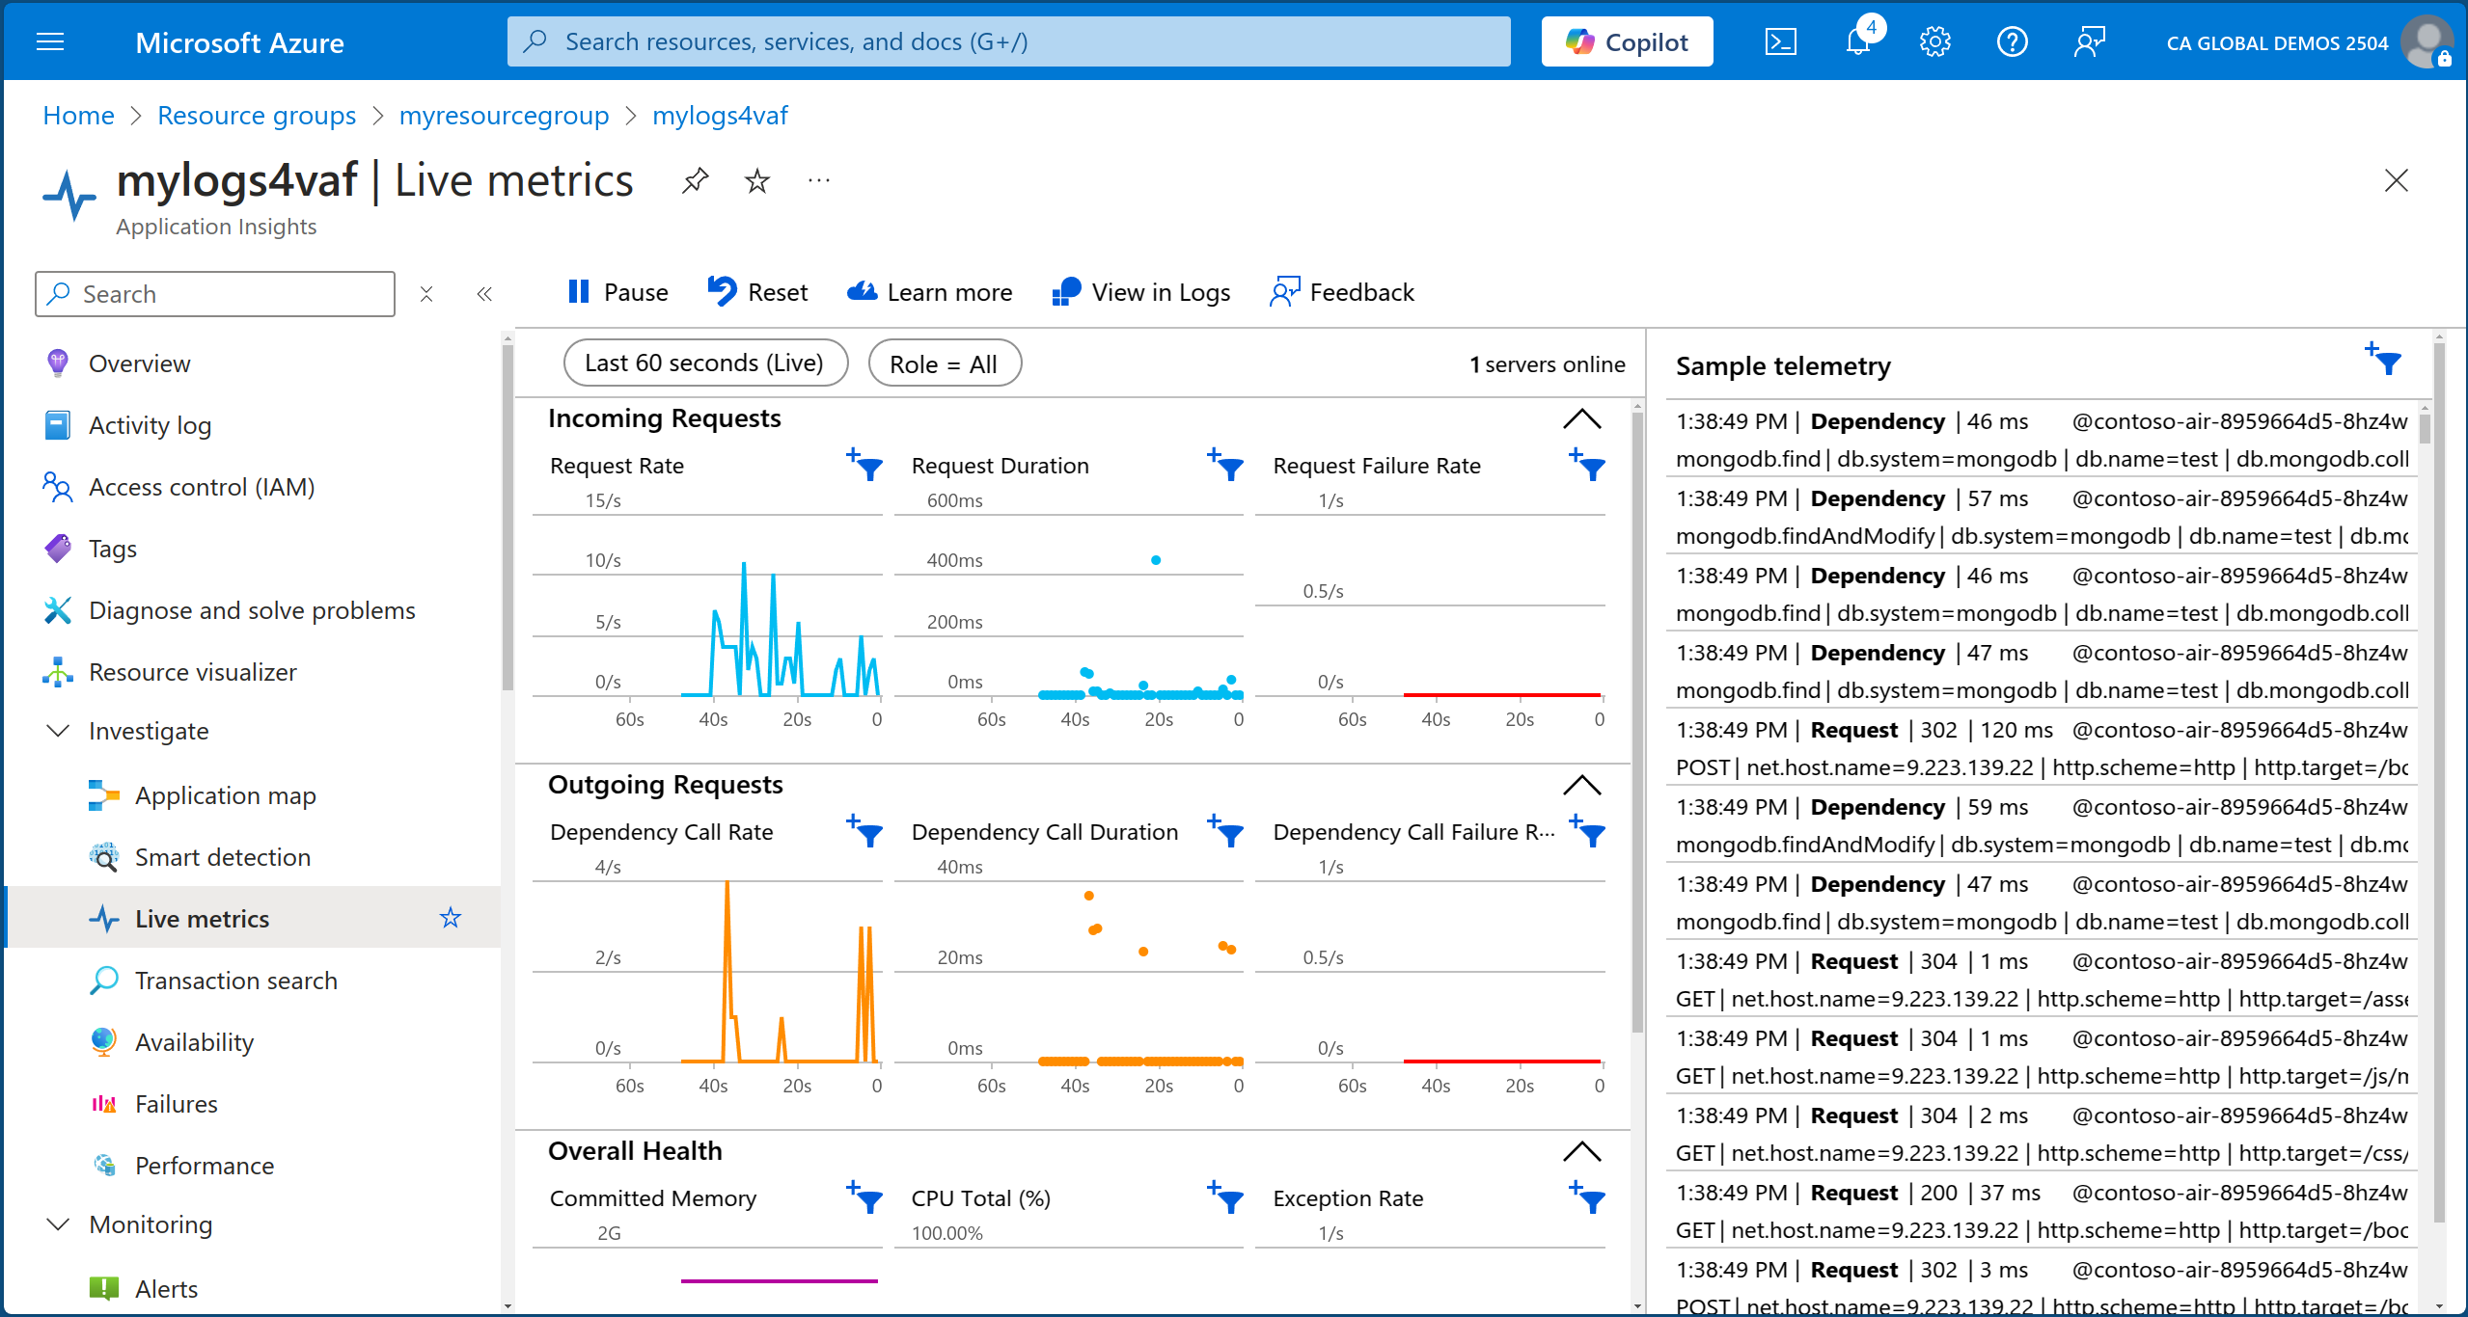Open the help question mark menu
2468x1317 pixels.
click(x=2012, y=41)
